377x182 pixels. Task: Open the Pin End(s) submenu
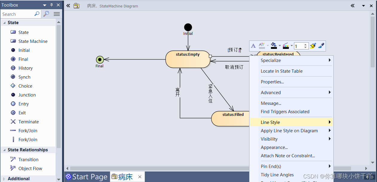[x=292, y=166]
